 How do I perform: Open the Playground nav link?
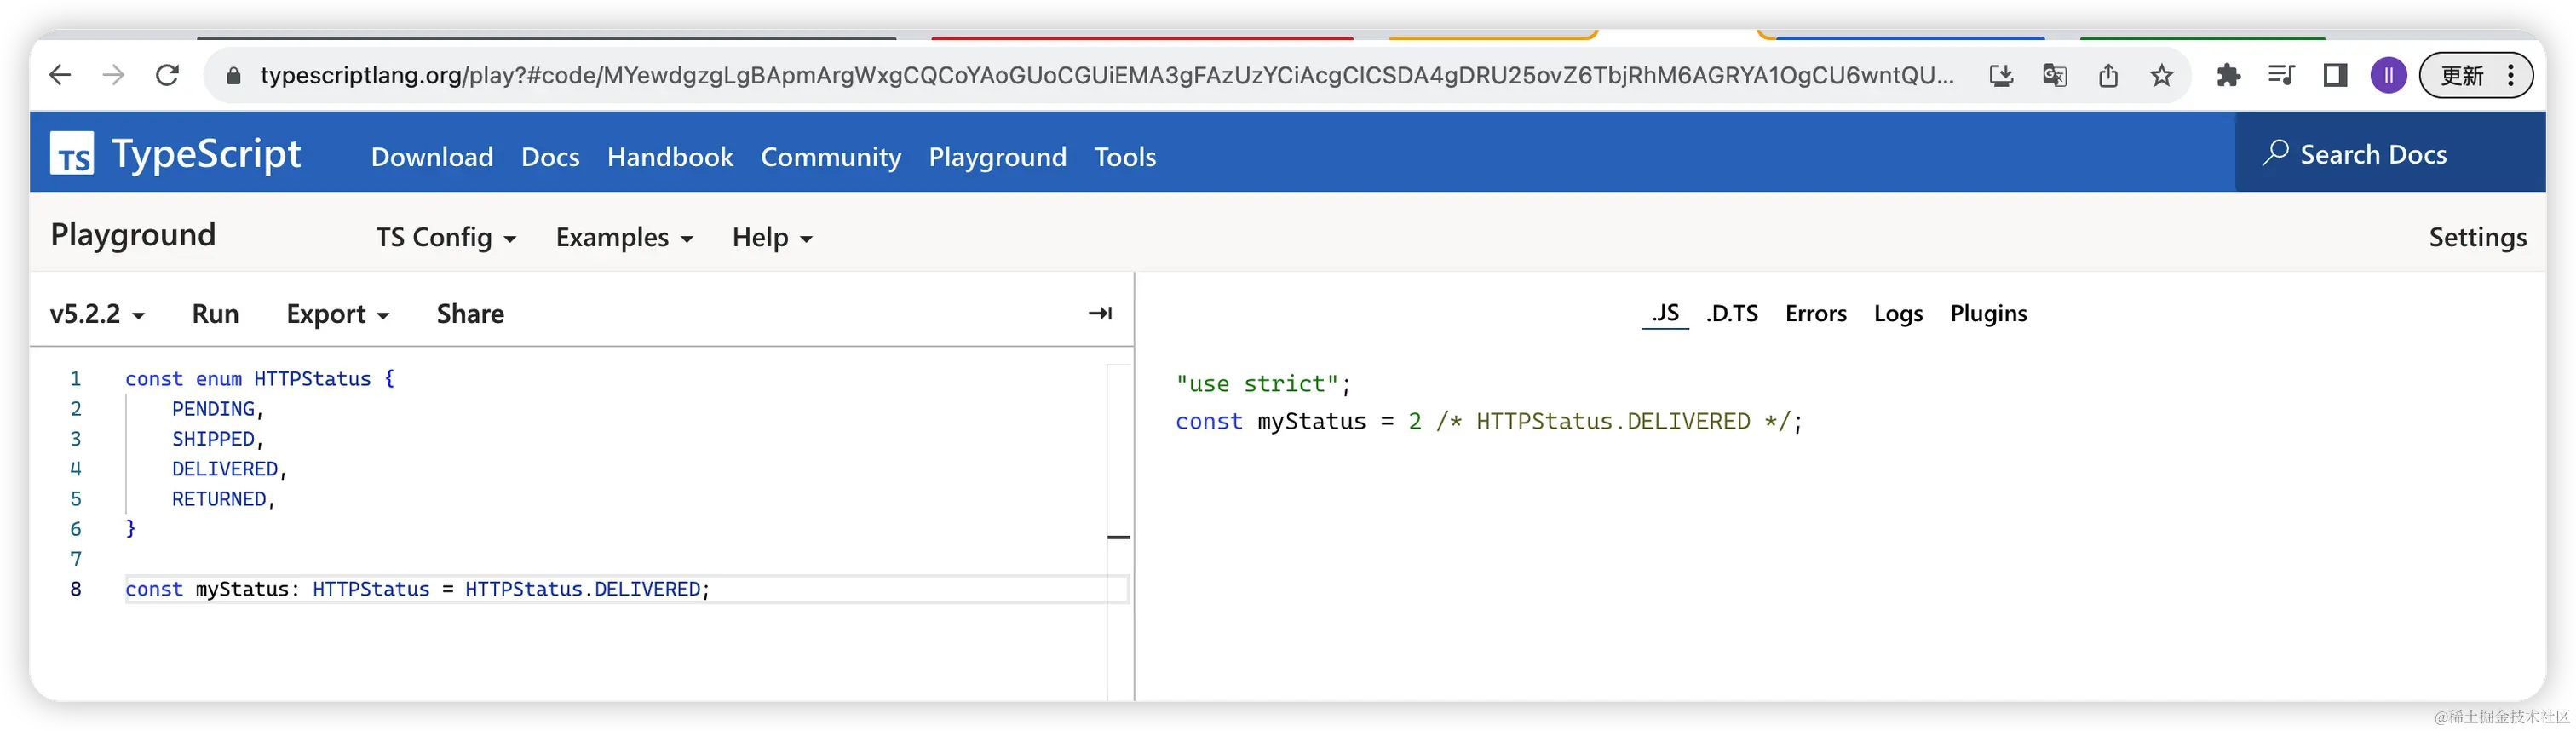[997, 157]
